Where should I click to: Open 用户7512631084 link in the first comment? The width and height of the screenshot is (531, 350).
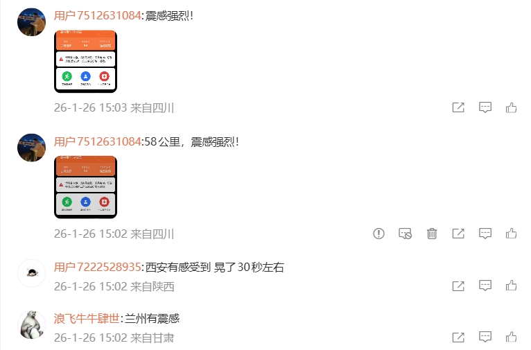97,15
